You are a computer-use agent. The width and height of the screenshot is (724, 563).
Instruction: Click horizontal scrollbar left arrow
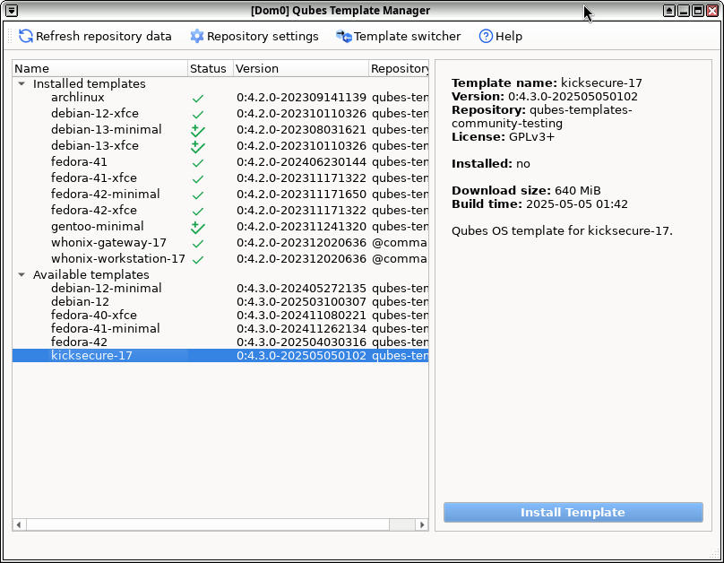tap(19, 524)
